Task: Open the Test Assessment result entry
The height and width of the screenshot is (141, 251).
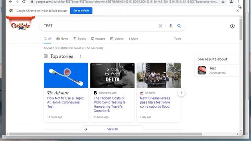Action: [x=216, y=70]
